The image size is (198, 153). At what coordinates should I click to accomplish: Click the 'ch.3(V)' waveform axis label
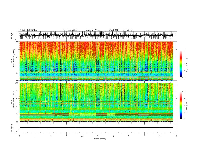click(12, 128)
